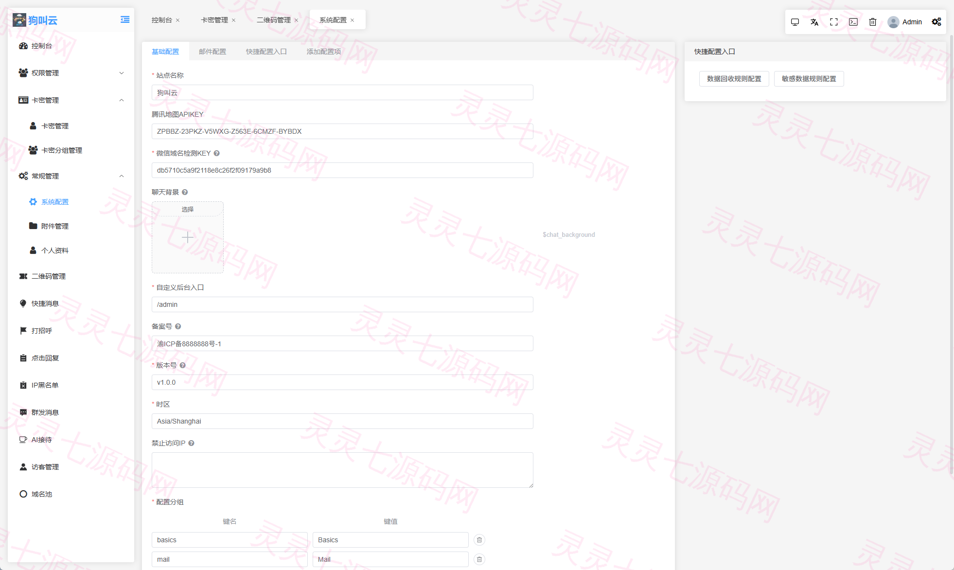Click the 自定义后台入口 /admin field
The image size is (954, 570).
point(342,304)
